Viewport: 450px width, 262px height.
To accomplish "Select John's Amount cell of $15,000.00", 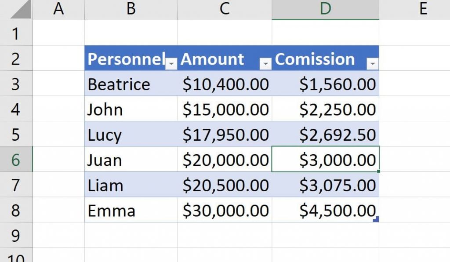I will tap(225, 109).
